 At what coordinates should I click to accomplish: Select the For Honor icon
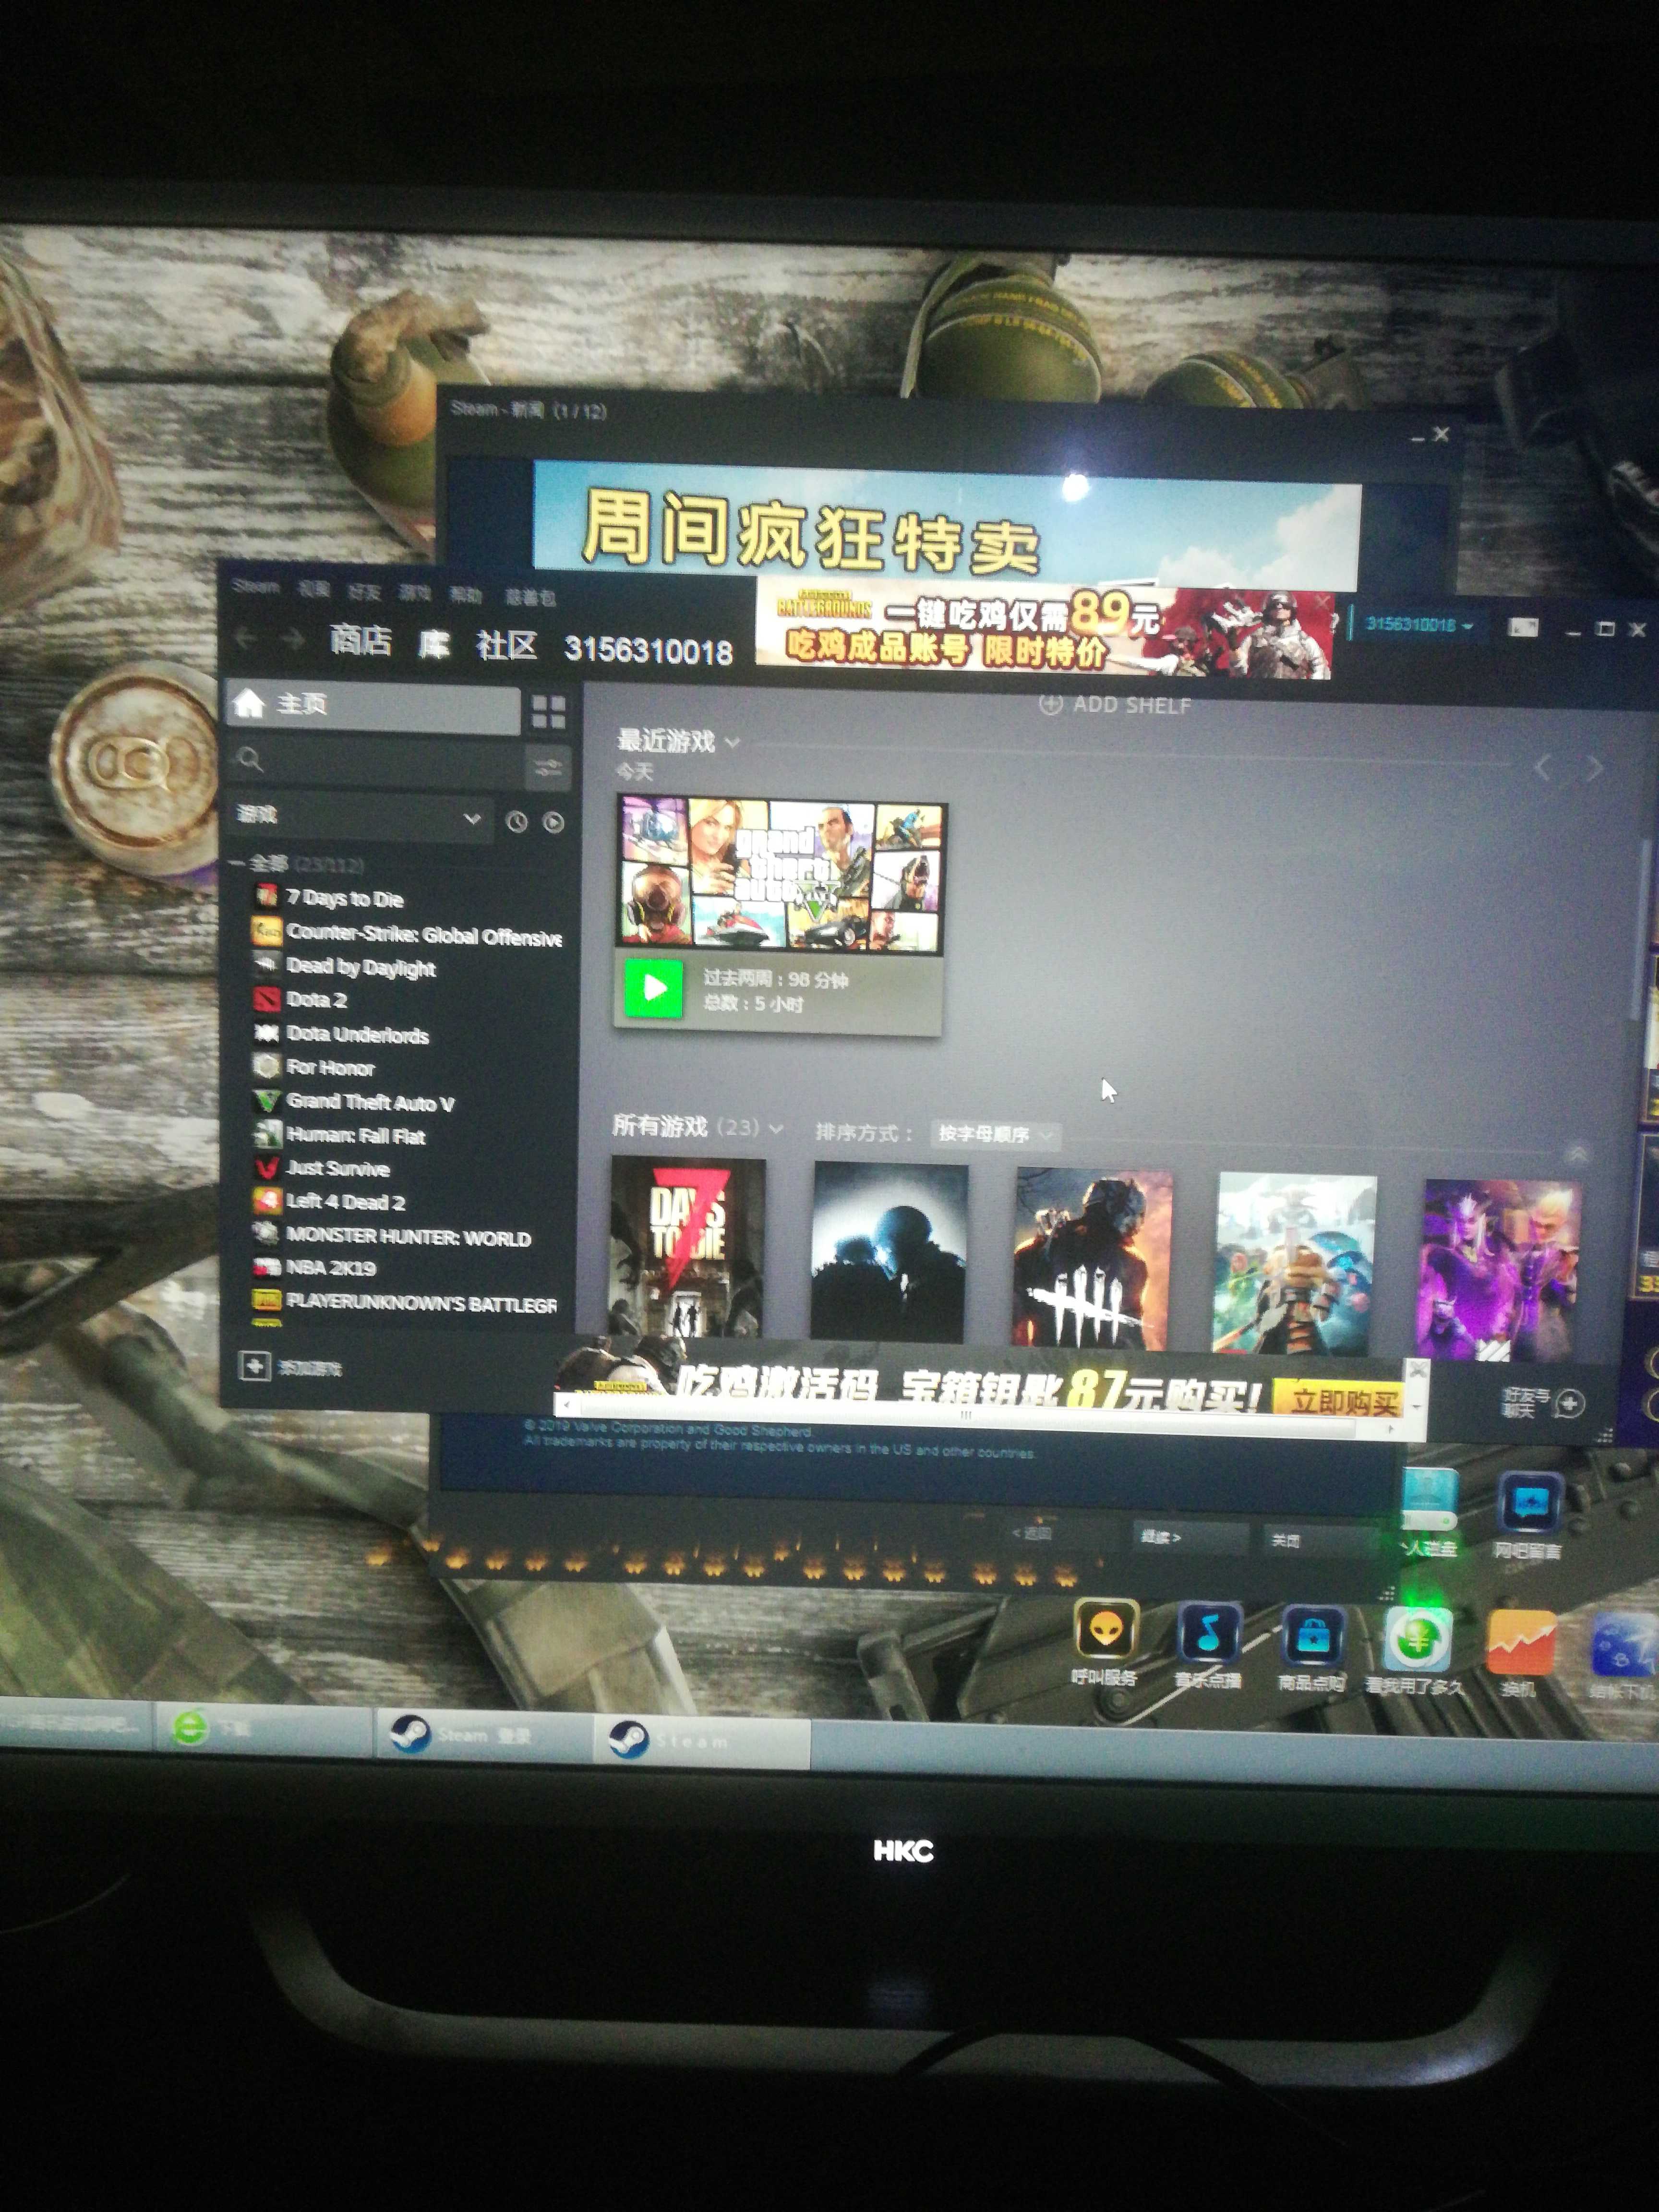click(x=266, y=1066)
